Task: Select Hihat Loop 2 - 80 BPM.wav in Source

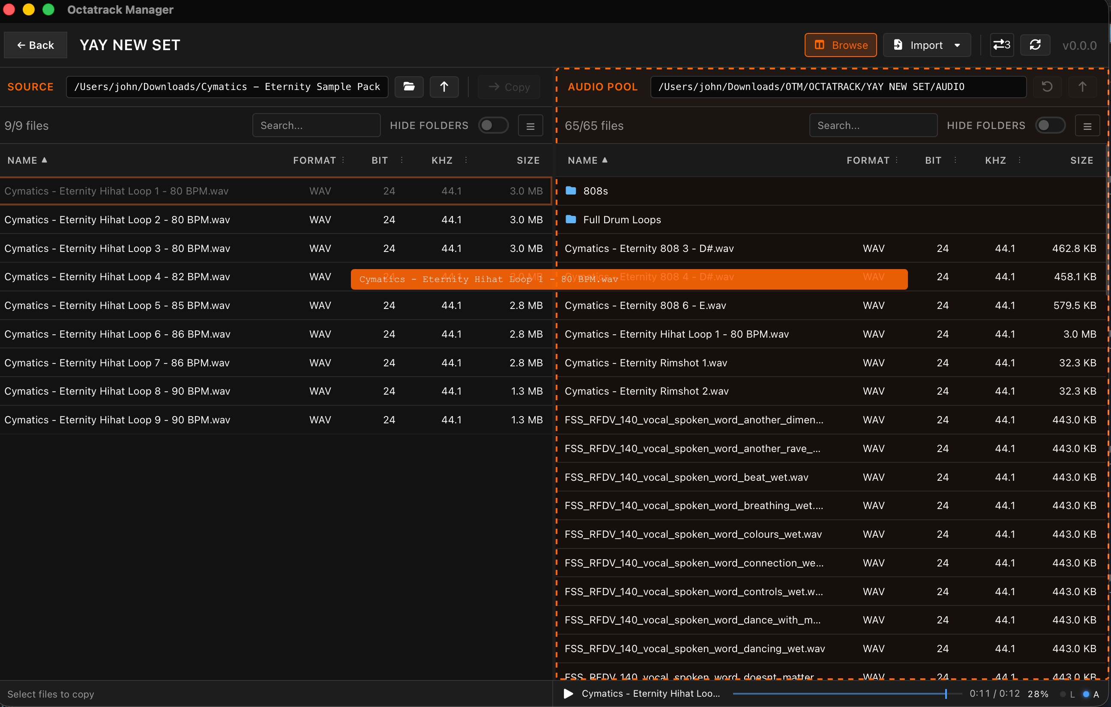Action: pyautogui.click(x=276, y=220)
